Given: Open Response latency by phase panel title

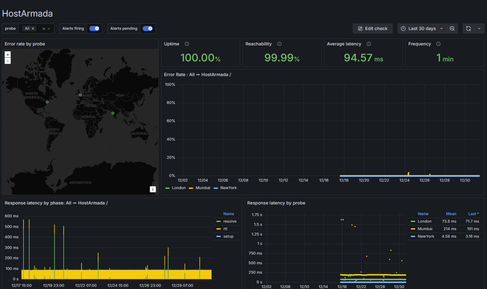Looking at the screenshot, I should pos(56,203).
